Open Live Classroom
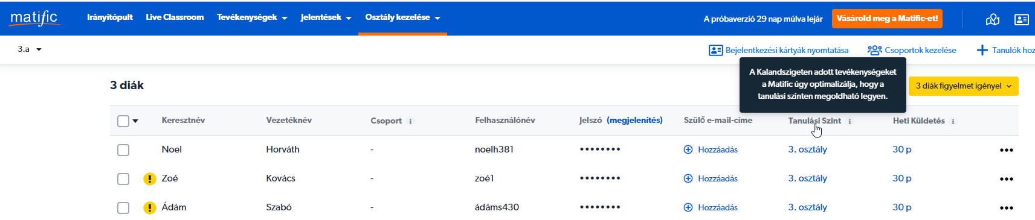1035x220 pixels. tap(175, 17)
